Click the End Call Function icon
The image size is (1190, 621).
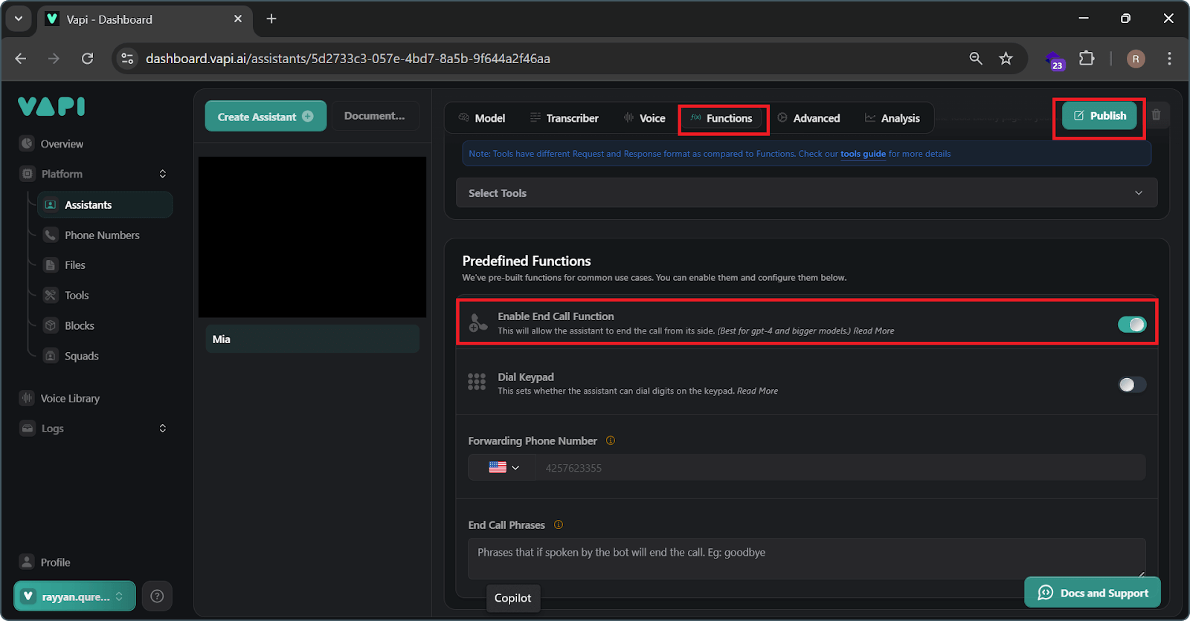click(477, 322)
